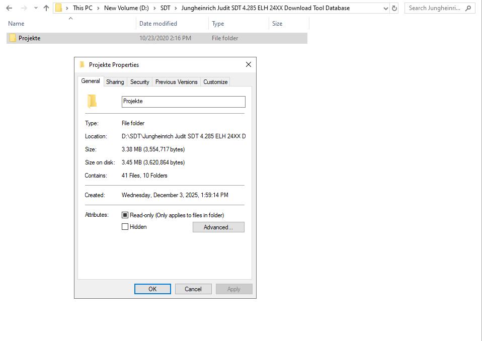Click the Apply button
Viewport: 482px width, 341px height.
tap(234, 289)
